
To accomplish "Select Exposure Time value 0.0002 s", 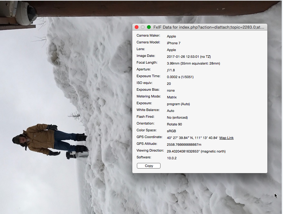I will (x=173, y=77).
